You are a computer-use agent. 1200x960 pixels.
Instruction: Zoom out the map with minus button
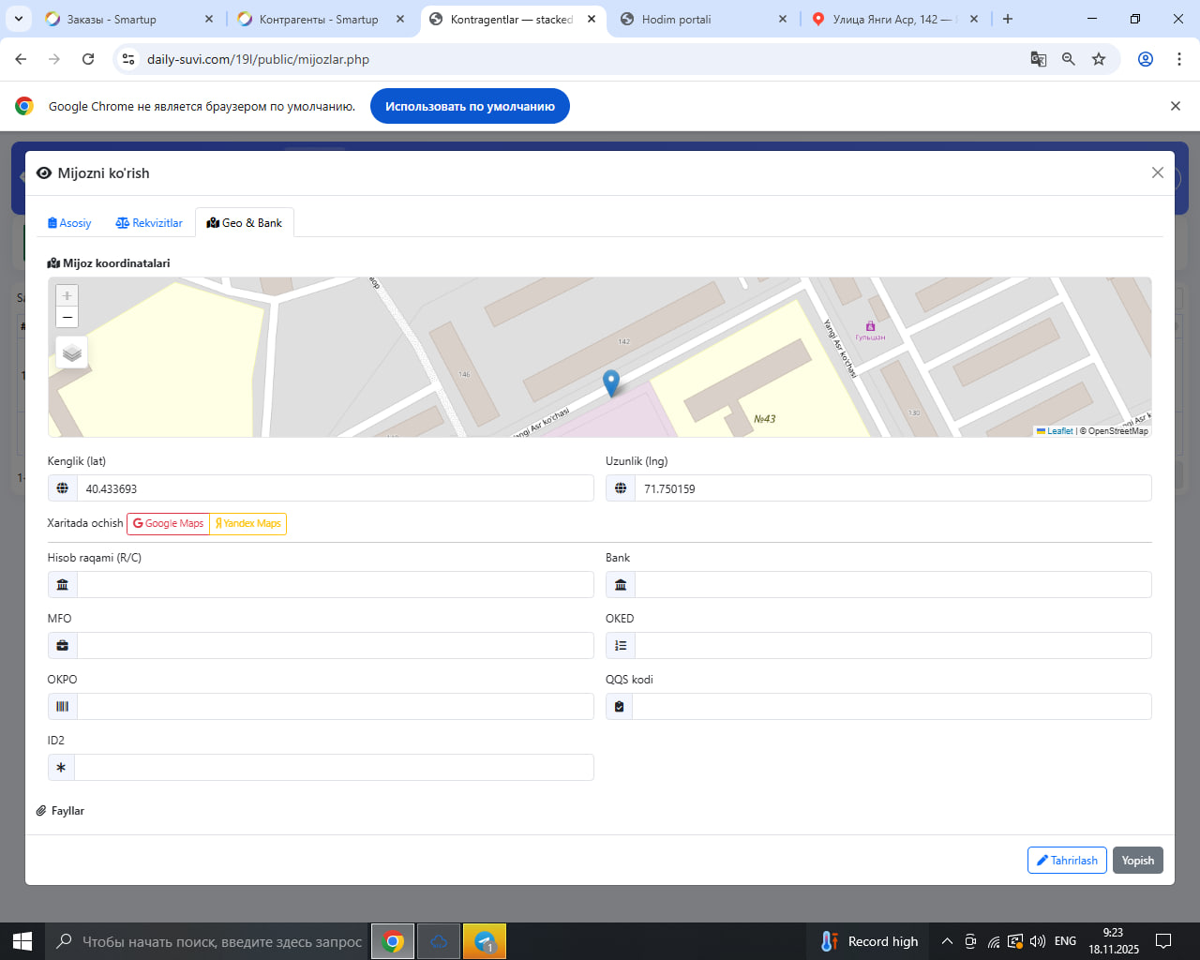pos(67,317)
